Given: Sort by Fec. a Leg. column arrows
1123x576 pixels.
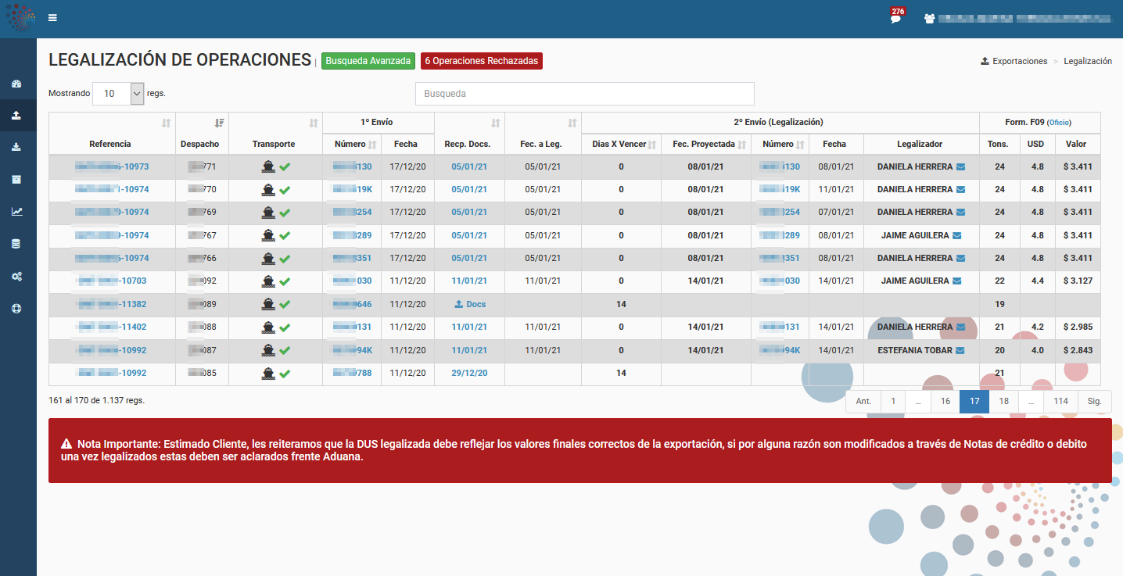Looking at the screenshot, I should (x=572, y=123).
